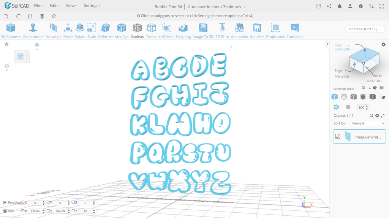389x218 pixels.
Task: Open the Tutorials tool
Action: coord(295,31)
